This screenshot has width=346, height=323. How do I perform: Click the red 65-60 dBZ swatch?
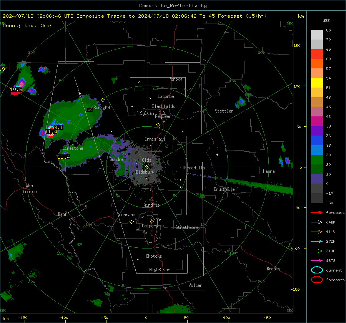click(x=317, y=54)
